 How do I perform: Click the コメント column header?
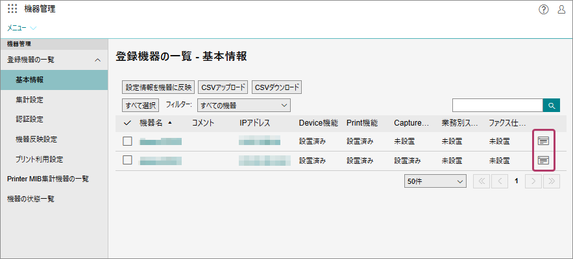203,123
